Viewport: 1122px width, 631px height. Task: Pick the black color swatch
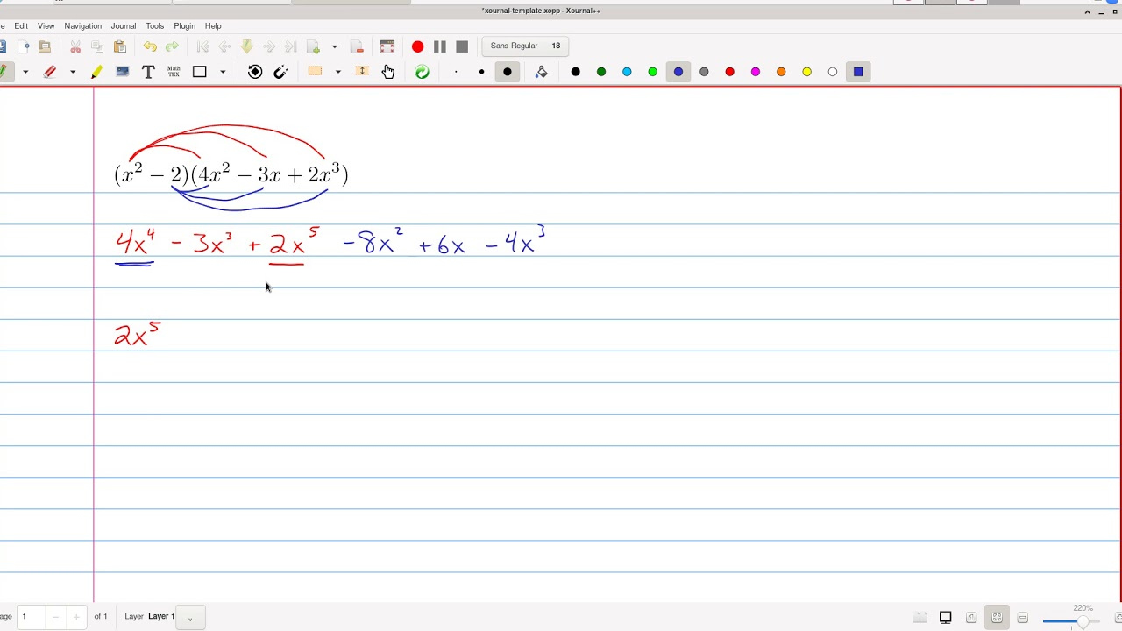(575, 72)
